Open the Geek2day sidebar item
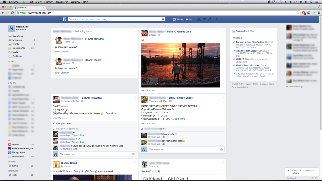This screenshot has width=322, height=181. [17, 56]
